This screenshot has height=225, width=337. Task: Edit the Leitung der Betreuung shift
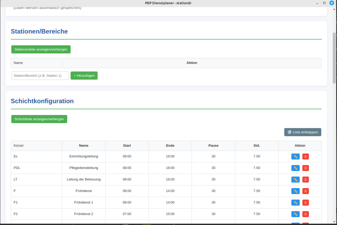295,179
